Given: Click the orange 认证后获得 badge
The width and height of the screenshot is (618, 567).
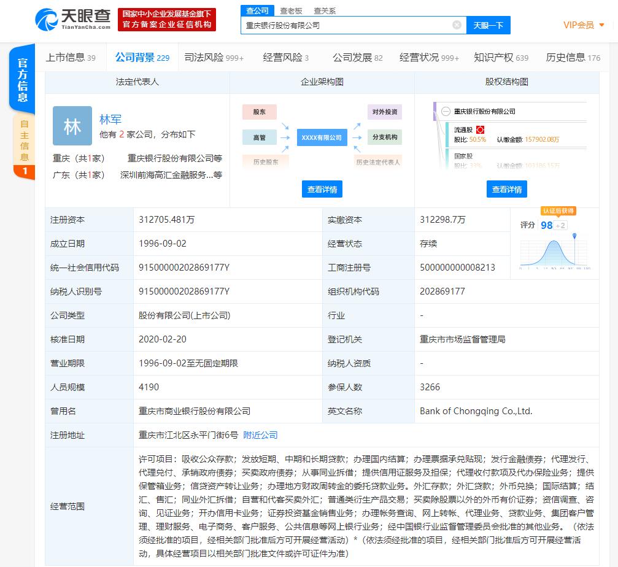Looking at the screenshot, I should coord(558,210).
